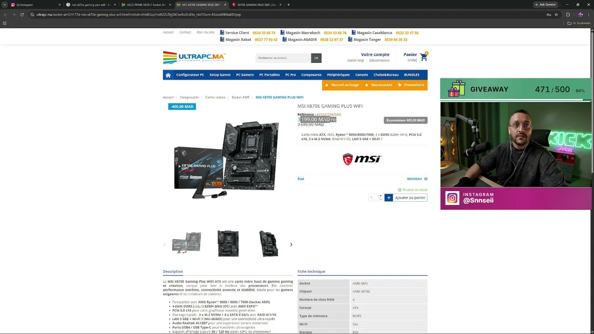Switch to the ASUS PRIME X870-P tab

pyautogui.click(x=146, y=5)
